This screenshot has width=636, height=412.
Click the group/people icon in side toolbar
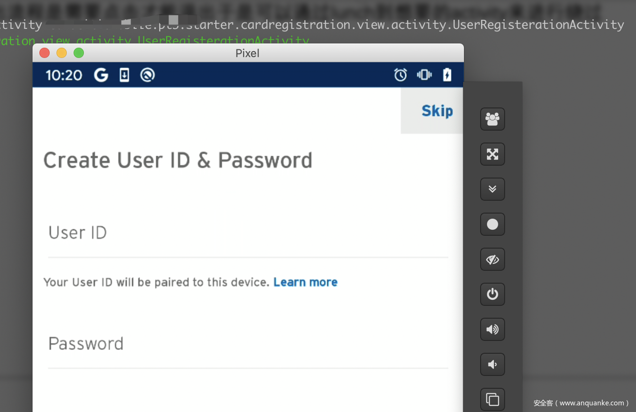coord(492,119)
